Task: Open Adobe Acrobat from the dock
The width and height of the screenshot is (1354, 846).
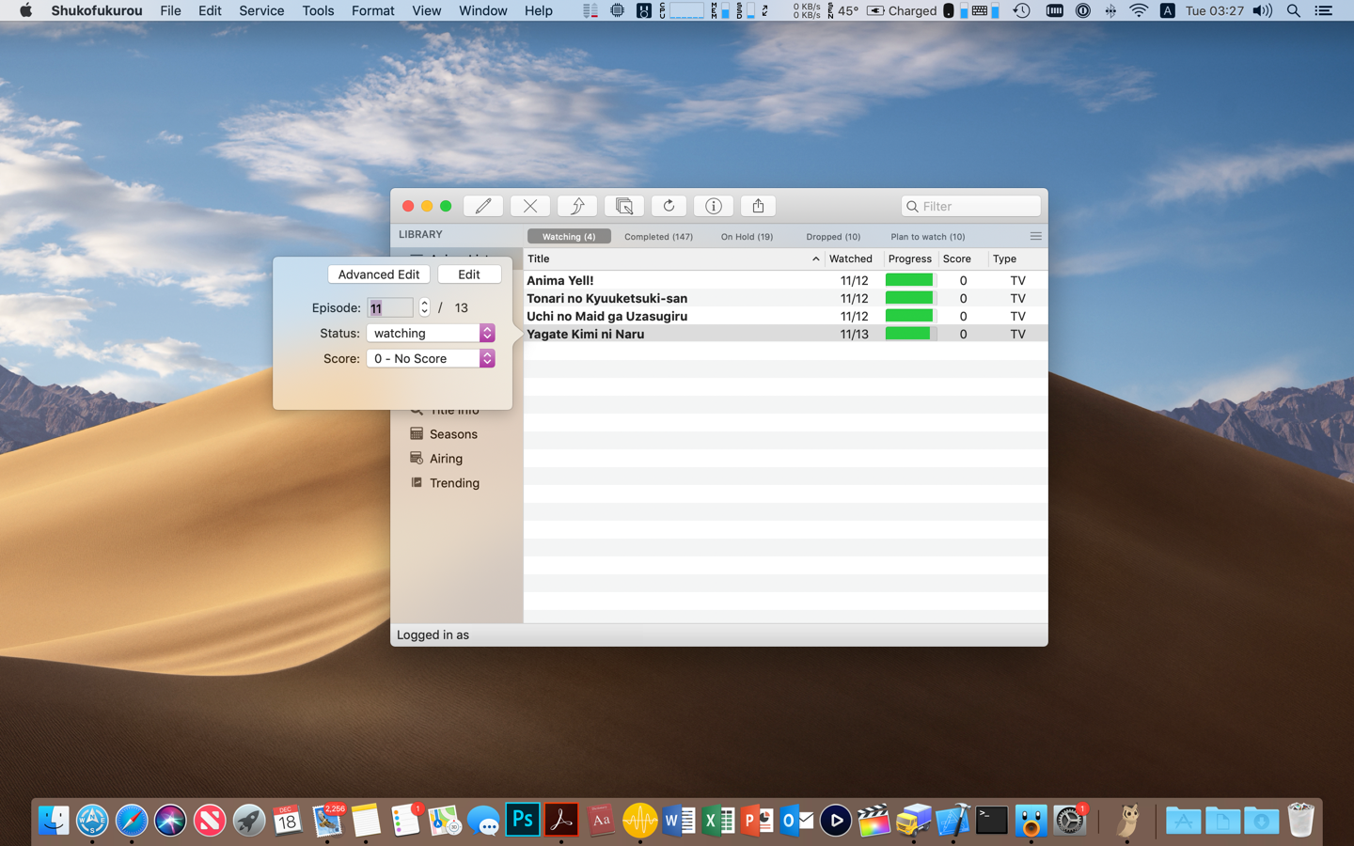Action: tap(561, 820)
